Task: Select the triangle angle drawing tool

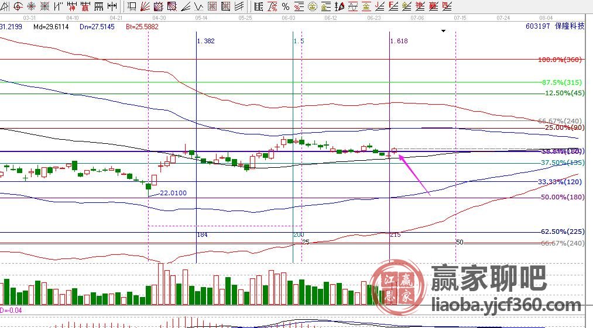Action: 5,6
